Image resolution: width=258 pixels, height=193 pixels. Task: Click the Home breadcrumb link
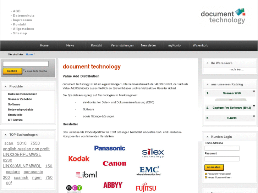[x=29, y=55]
